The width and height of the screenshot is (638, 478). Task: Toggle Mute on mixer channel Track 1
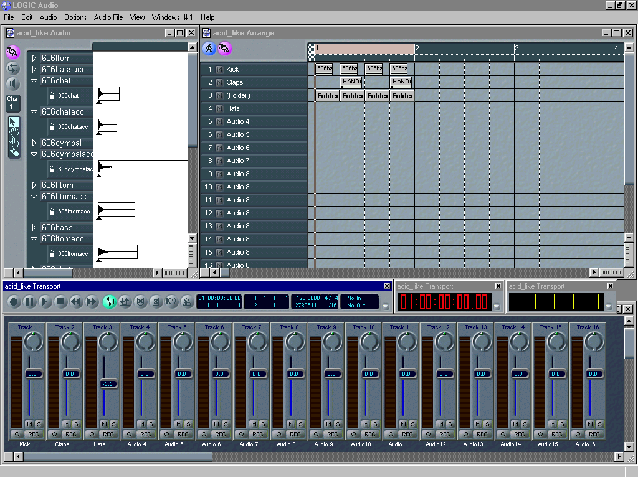30,424
